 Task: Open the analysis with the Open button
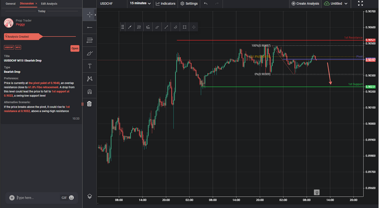pos(74,48)
